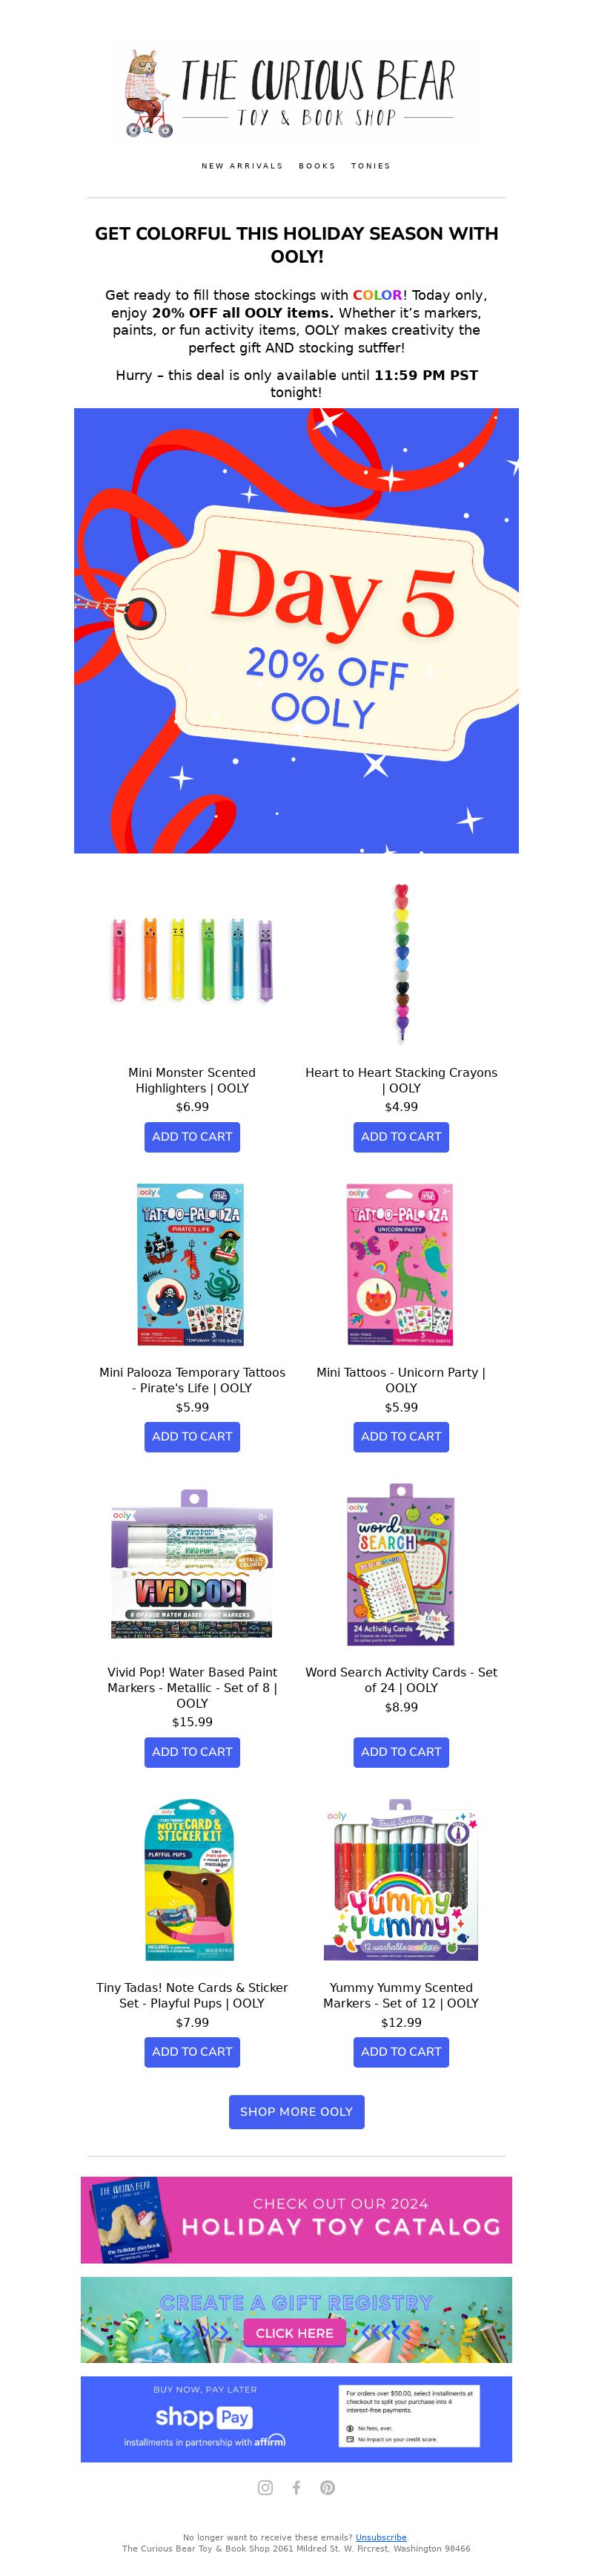Add Heart to Heart Stacking Crayons to cart
The height and width of the screenshot is (2576, 593).
click(x=400, y=1136)
